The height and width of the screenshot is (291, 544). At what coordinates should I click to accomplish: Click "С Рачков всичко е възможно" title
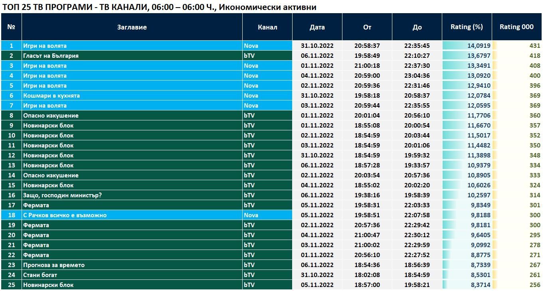click(65, 215)
